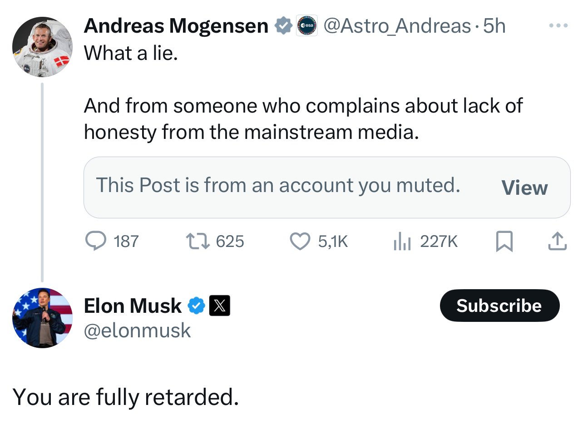Screen dimensions: 583x434
Task: Click Andreas Mogensen's verified checkmark badge
Action: pyautogui.click(x=284, y=26)
